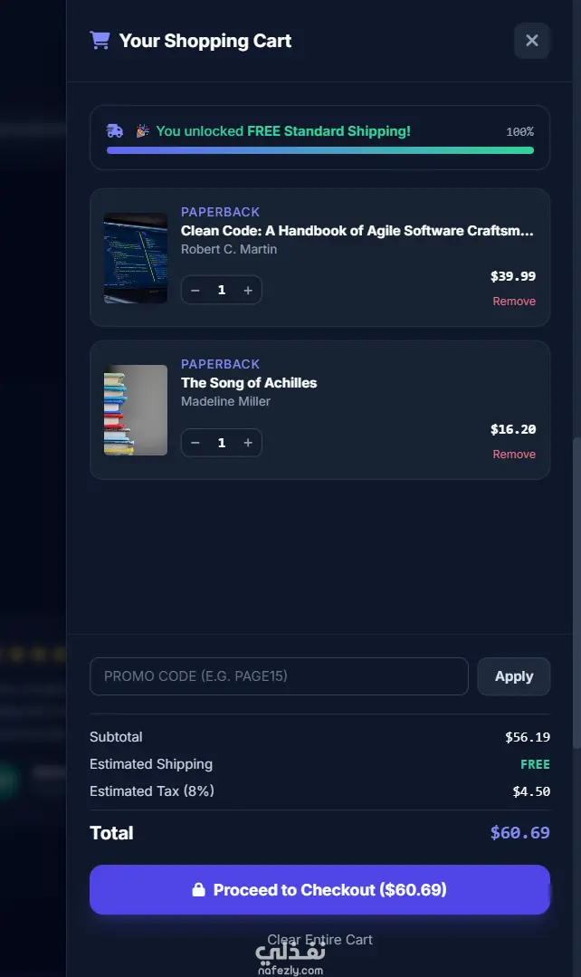This screenshot has width=581, height=977.
Task: Click the estimated tax value $4.50
Action: coord(531,791)
